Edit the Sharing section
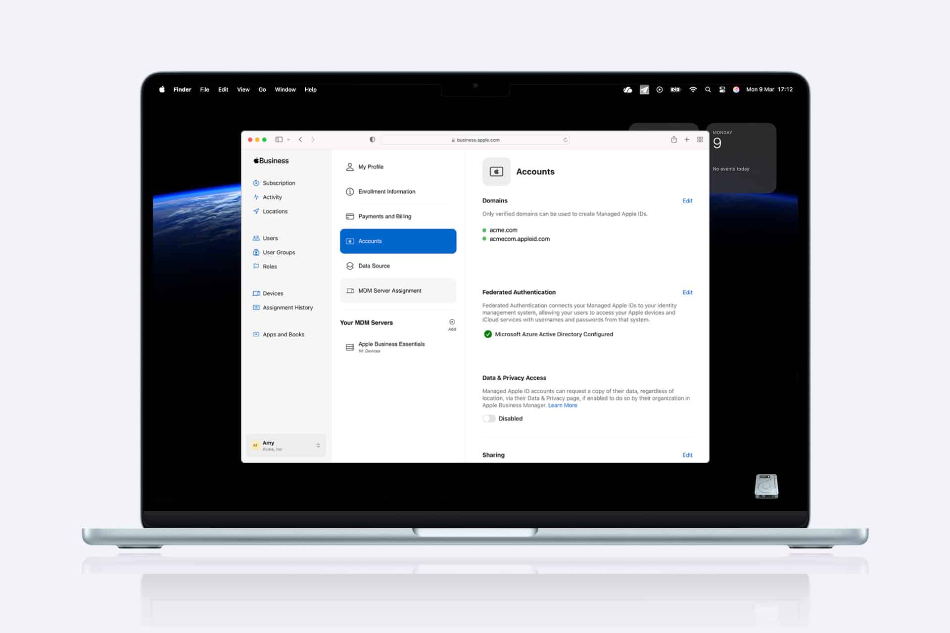 pyautogui.click(x=687, y=455)
